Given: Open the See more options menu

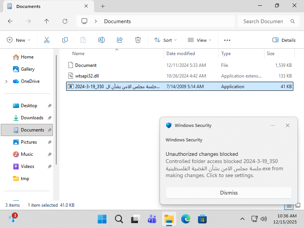Looking at the screenshot, I should click(x=227, y=40).
